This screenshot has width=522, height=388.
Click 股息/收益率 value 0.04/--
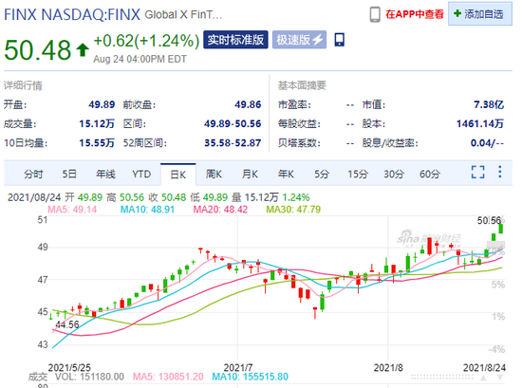[x=487, y=143]
